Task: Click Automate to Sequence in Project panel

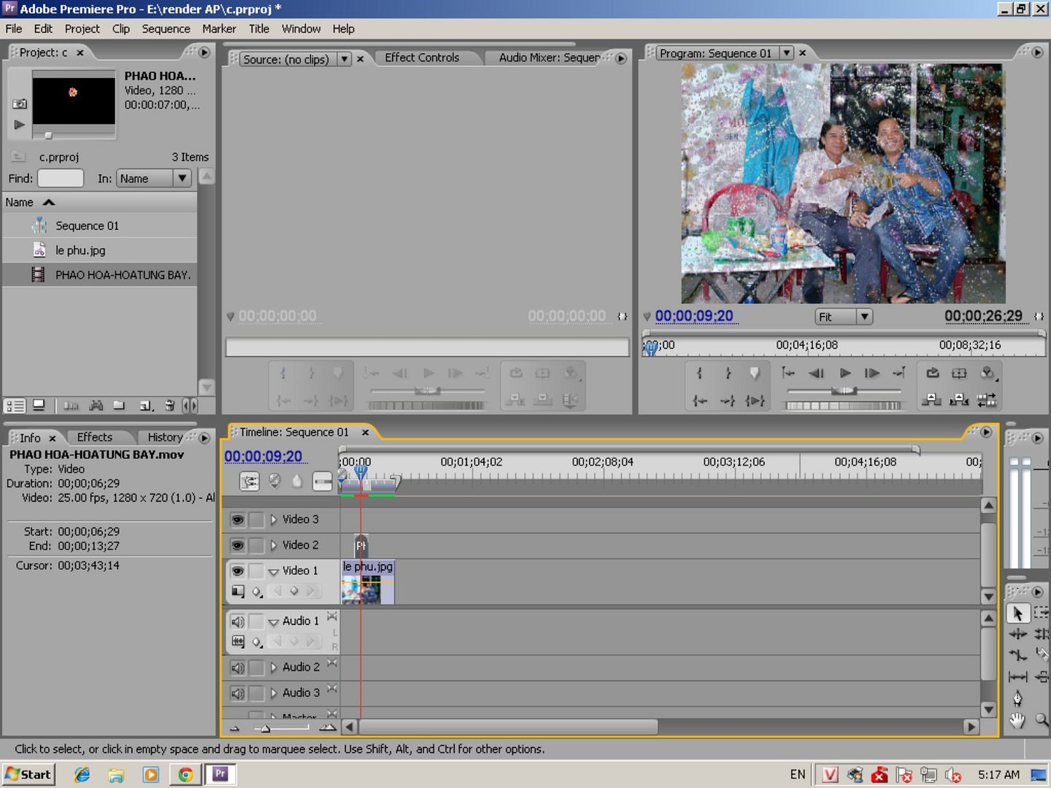Action: click(71, 406)
